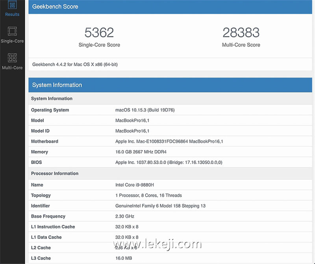This screenshot has height=264, width=315.
Task: Click the Model label
Action: coord(37,121)
